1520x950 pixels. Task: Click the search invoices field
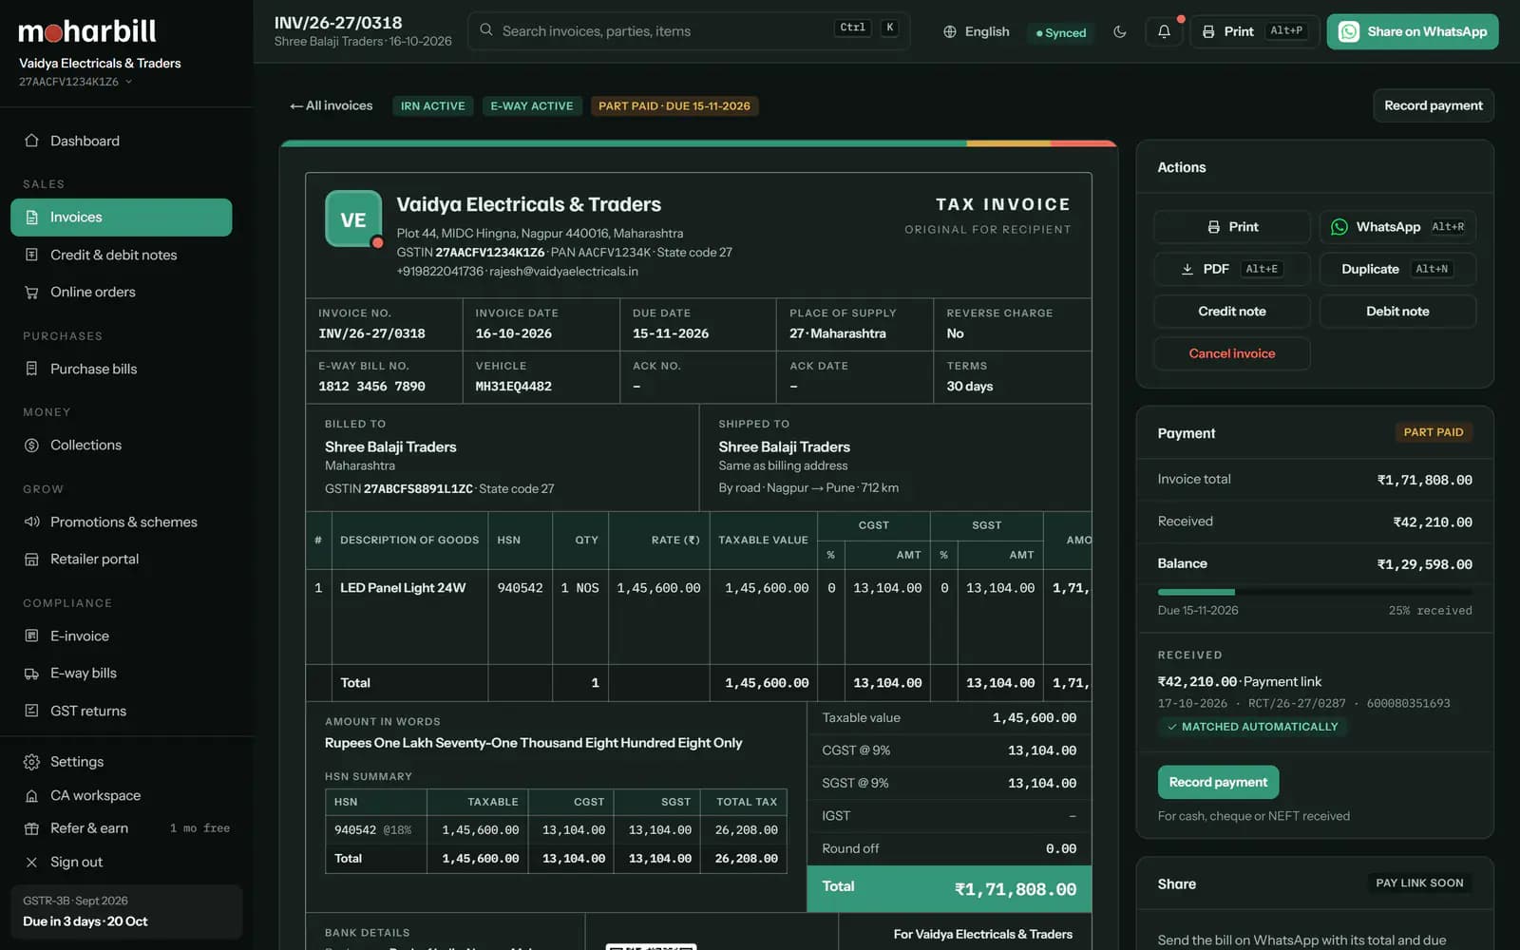pyautogui.click(x=688, y=31)
